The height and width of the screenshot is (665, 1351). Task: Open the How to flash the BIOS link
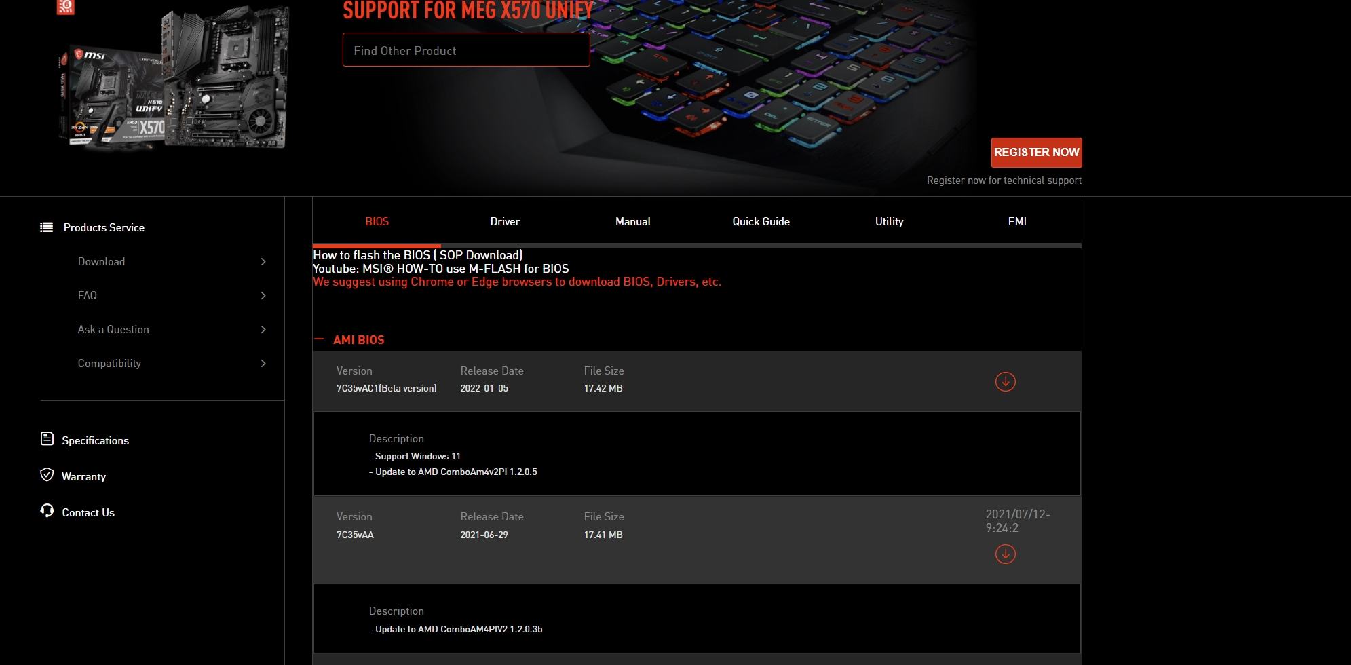(417, 255)
